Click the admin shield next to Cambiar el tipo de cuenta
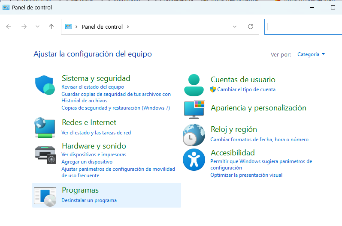 213,89
